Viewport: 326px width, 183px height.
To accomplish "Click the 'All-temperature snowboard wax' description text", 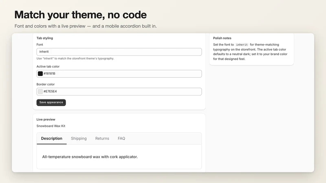I will click(90, 157).
